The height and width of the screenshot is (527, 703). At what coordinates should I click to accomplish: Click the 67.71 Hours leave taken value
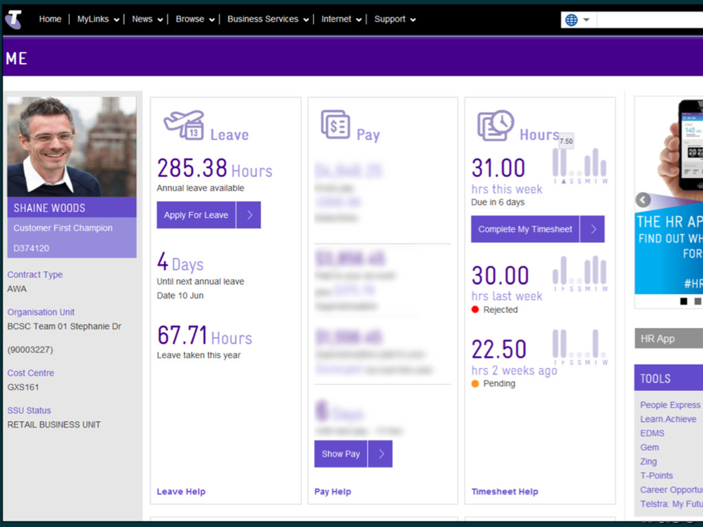[x=205, y=336]
